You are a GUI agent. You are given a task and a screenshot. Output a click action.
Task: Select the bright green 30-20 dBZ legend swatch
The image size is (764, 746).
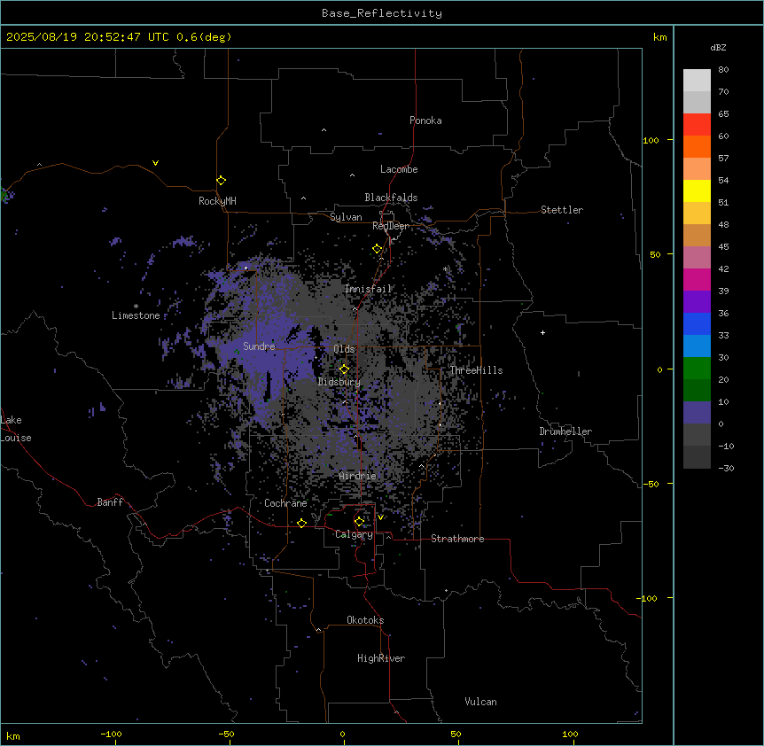697,369
